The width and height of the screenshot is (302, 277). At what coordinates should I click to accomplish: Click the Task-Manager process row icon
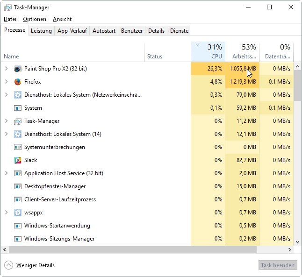17,121
